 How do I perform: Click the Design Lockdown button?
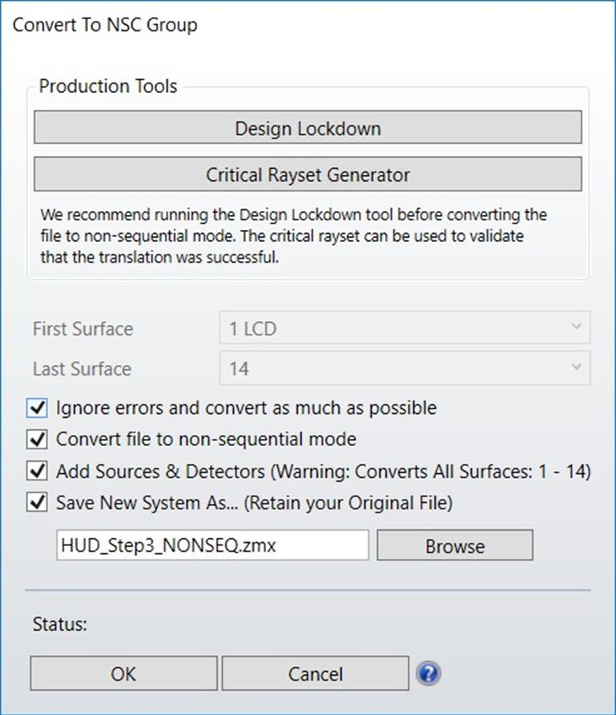pyautogui.click(x=308, y=128)
